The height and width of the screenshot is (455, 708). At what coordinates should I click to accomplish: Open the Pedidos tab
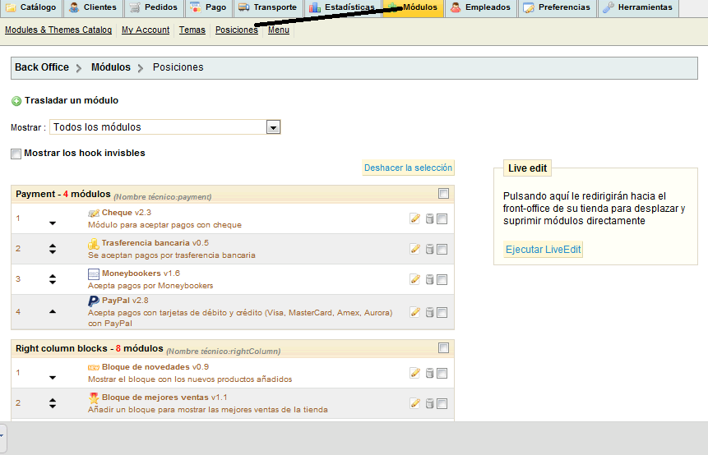(x=154, y=7)
